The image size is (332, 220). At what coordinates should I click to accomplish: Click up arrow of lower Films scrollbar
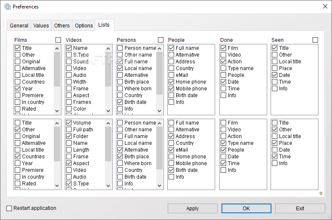(x=57, y=123)
